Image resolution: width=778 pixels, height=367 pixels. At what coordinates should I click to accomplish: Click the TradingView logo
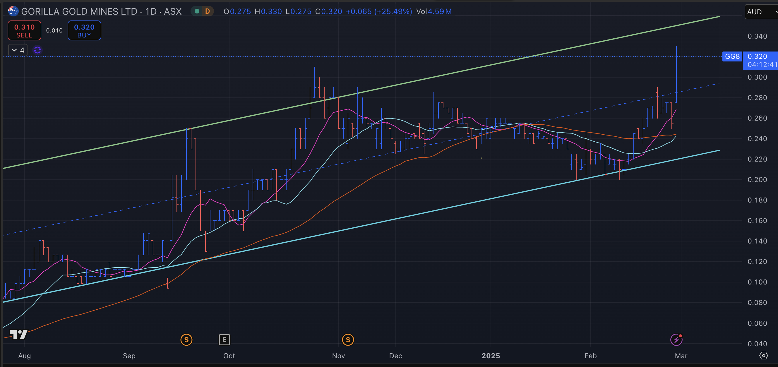19,335
